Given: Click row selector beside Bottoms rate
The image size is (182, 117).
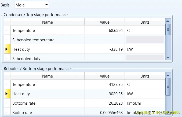Looking at the screenshot, I should pos(7,103).
